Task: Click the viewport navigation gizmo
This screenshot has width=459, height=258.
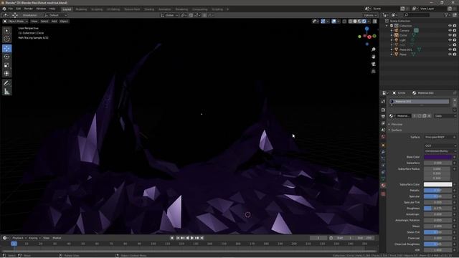Action: pyautogui.click(x=367, y=37)
